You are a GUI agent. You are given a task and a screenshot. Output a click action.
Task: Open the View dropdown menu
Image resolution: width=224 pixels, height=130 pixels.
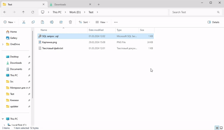pos(102,22)
